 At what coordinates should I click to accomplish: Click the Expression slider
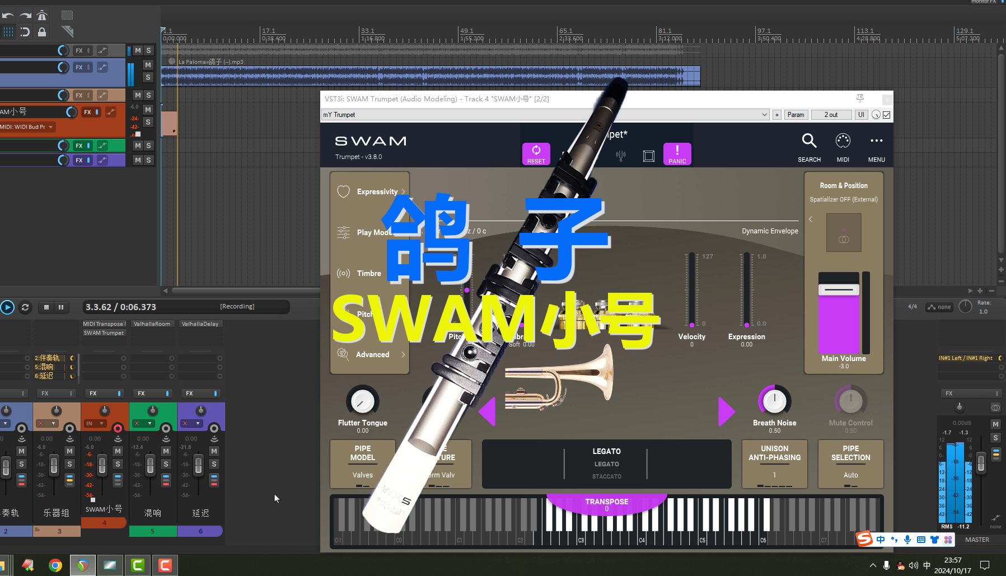point(746,289)
